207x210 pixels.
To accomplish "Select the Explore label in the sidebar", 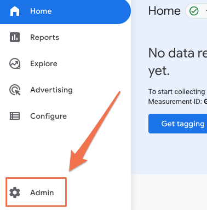I will 44,63.
